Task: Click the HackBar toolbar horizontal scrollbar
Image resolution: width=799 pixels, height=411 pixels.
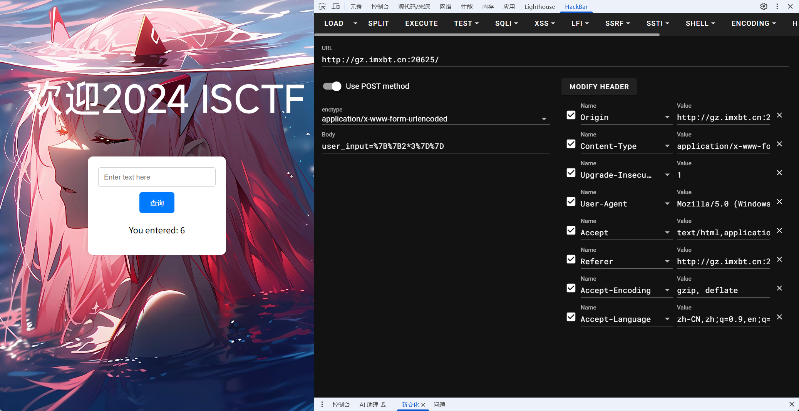Action: [x=487, y=35]
